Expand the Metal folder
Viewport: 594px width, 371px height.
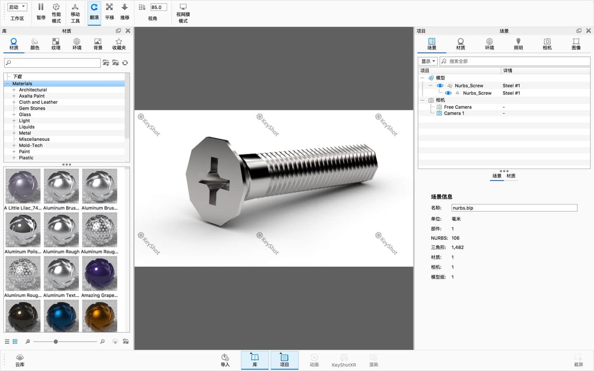(x=14, y=133)
